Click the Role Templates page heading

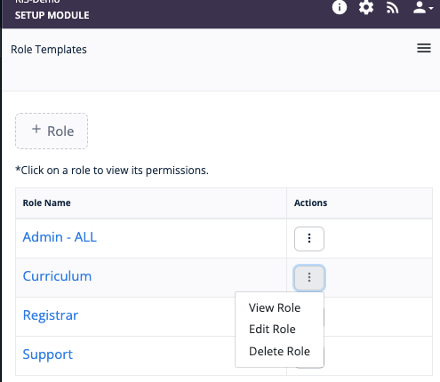49,50
